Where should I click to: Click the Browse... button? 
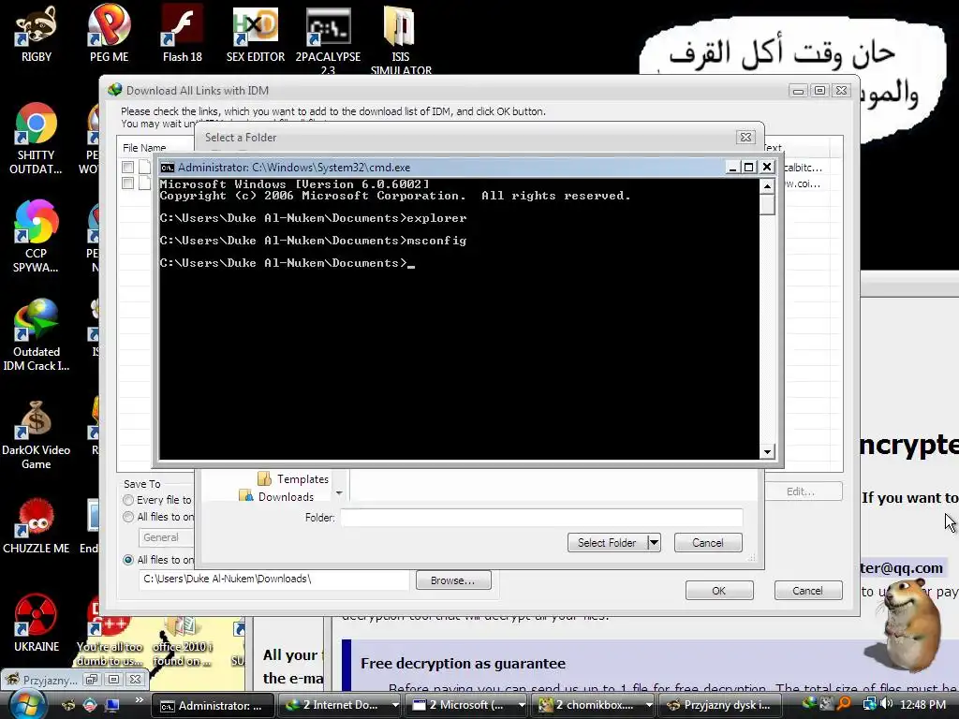click(453, 580)
